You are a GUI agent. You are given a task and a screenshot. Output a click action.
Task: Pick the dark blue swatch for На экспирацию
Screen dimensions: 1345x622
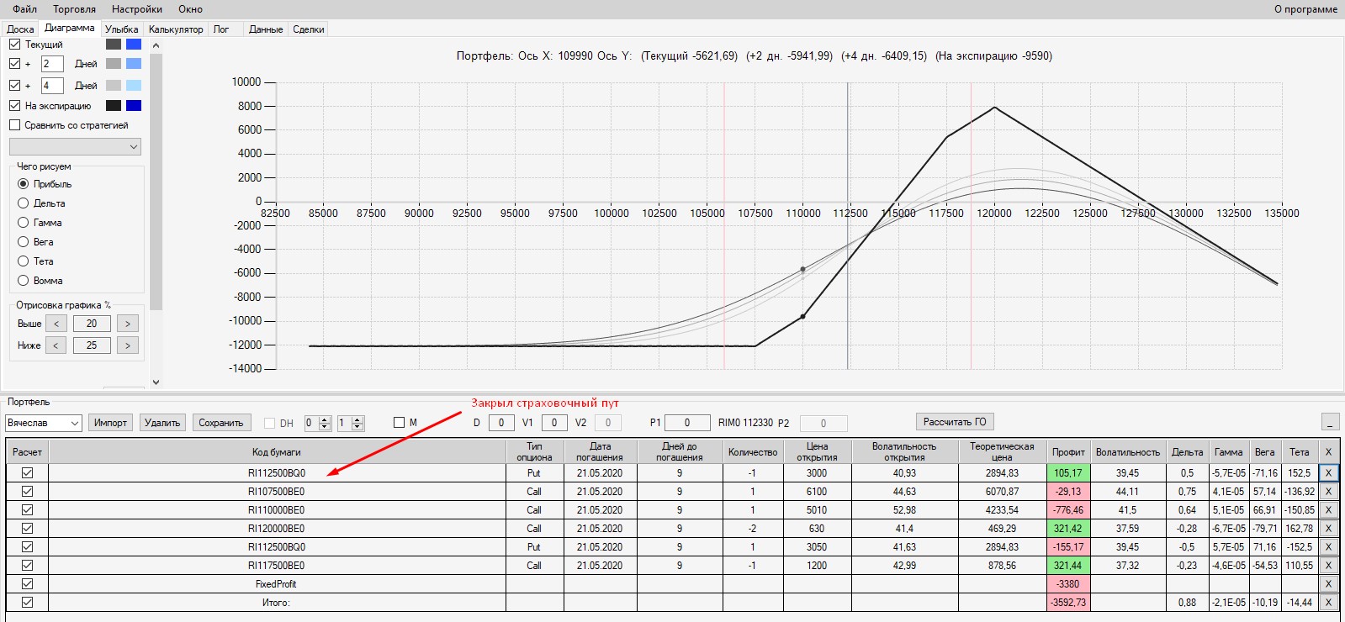[x=134, y=106]
